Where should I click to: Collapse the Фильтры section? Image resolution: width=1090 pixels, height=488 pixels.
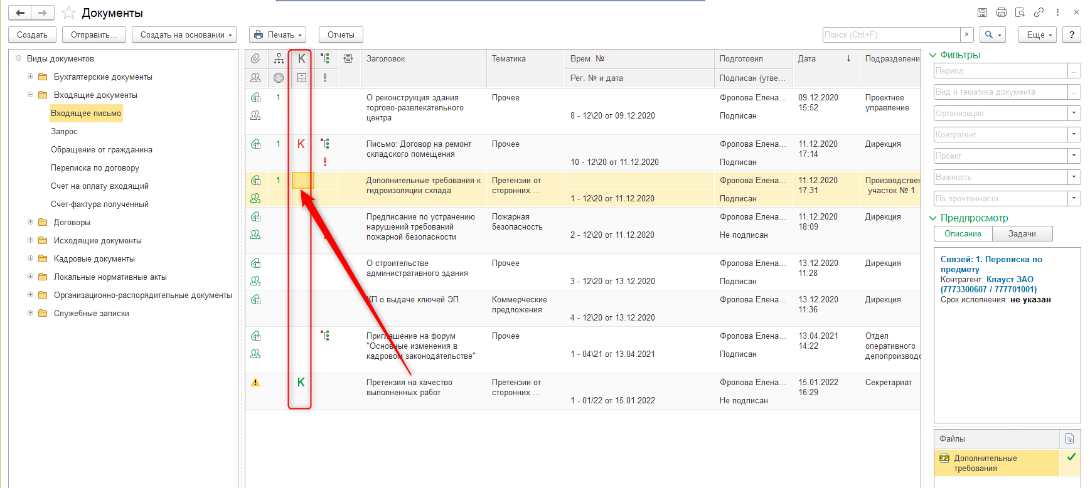tap(933, 55)
